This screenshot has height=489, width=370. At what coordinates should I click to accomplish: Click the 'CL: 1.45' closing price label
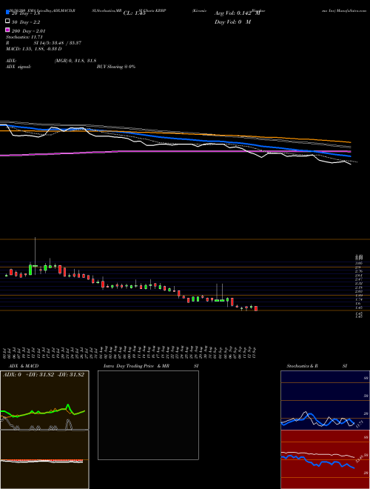pyautogui.click(x=135, y=13)
